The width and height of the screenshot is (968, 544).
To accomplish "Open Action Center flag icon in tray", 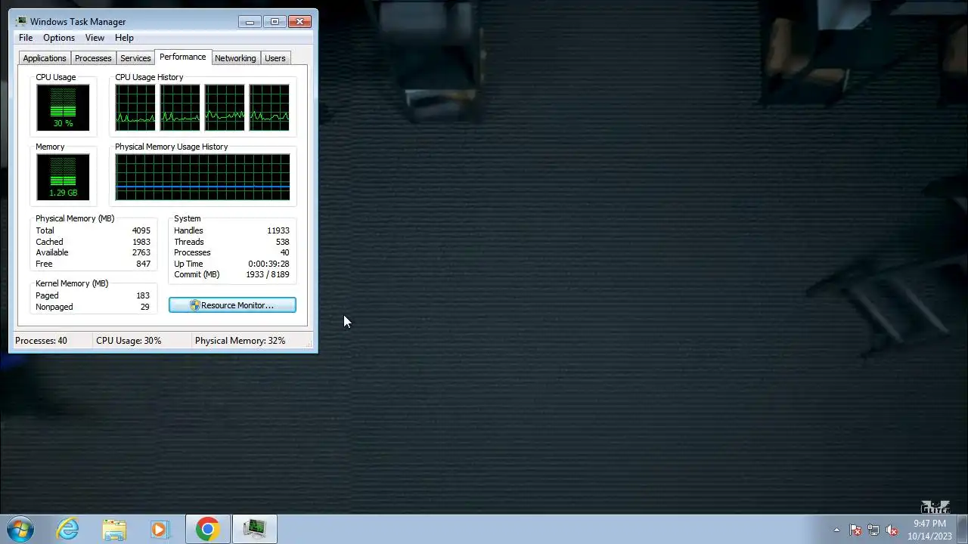I will 855,530.
